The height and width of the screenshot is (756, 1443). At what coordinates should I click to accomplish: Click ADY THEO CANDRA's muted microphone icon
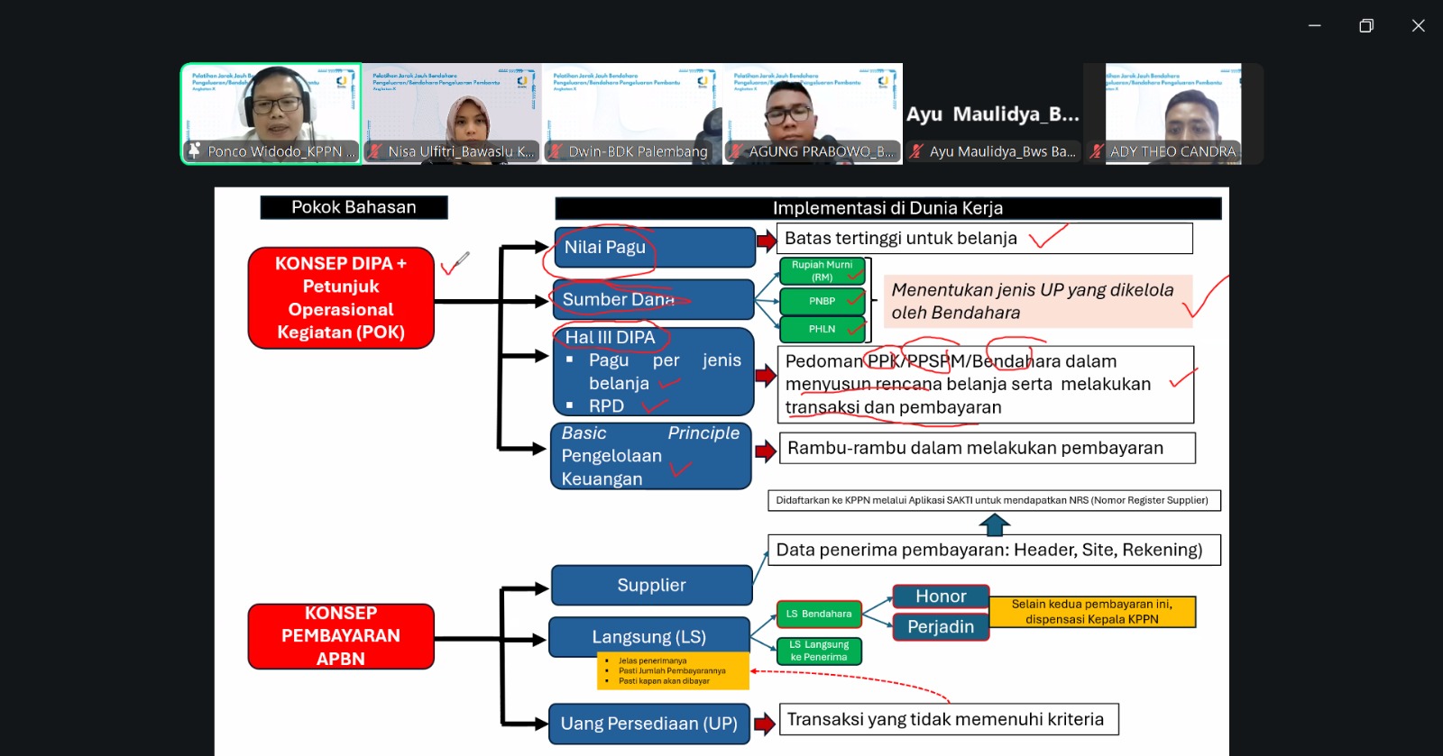pyautogui.click(x=1097, y=151)
